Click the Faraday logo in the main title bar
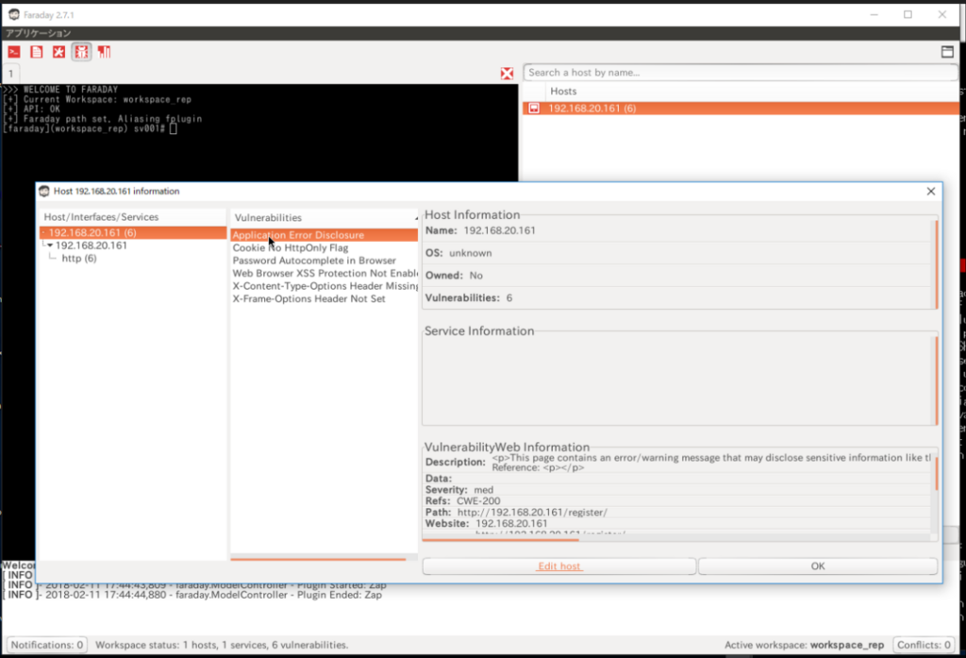Image resolution: width=966 pixels, height=658 pixels. (13, 14)
